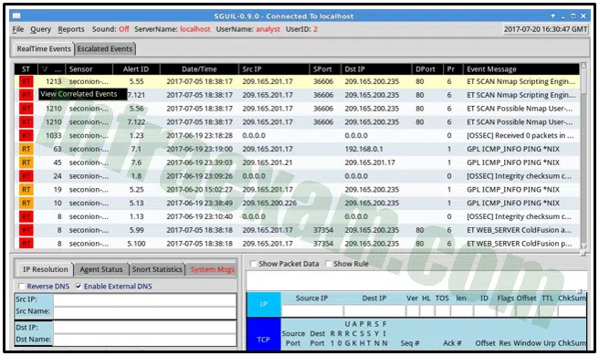Click the Src IP input field
Screen dimensions: 599x356
tap(145, 299)
